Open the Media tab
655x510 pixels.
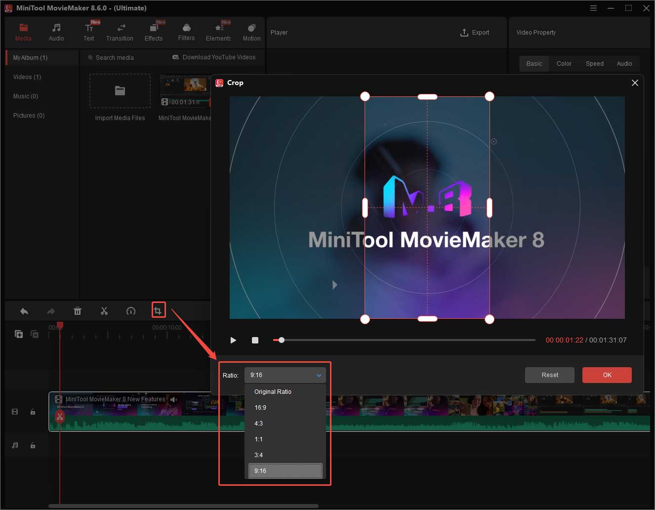[23, 32]
